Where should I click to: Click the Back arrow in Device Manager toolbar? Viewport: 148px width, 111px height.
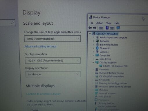click(90, 28)
